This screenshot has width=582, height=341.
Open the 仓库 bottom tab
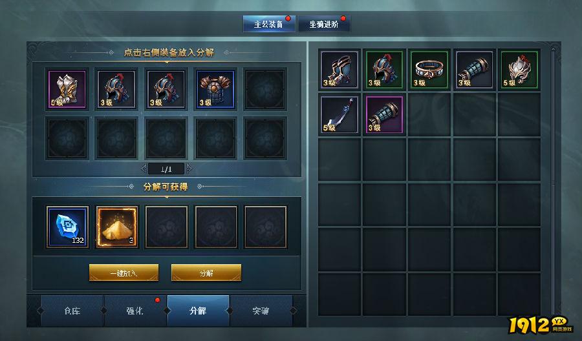click(x=72, y=311)
